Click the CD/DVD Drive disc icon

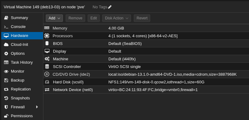pyautogui.click(x=47, y=74)
